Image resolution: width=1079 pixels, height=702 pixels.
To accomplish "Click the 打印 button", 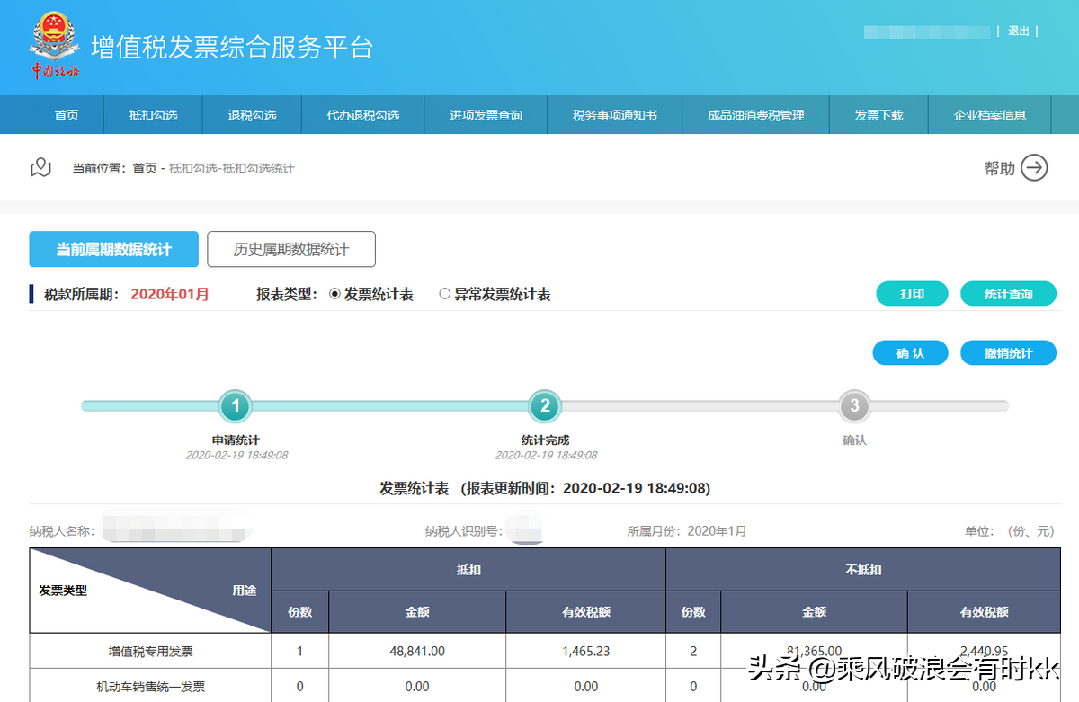I will click(912, 293).
